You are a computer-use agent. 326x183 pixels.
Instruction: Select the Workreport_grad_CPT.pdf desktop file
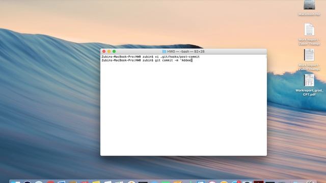point(309,80)
